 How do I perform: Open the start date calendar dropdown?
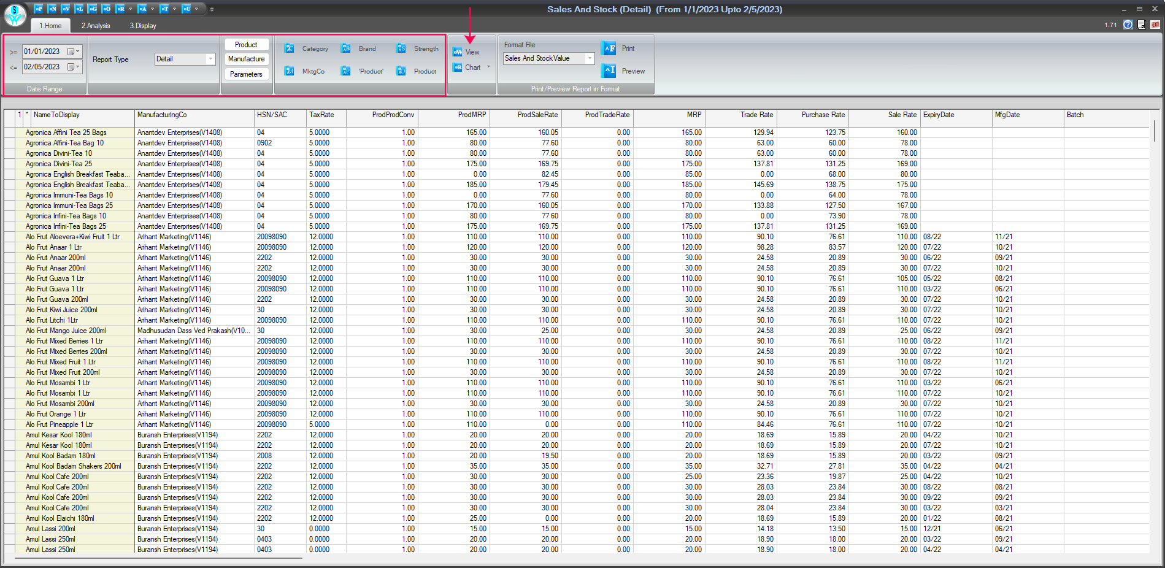(74, 52)
